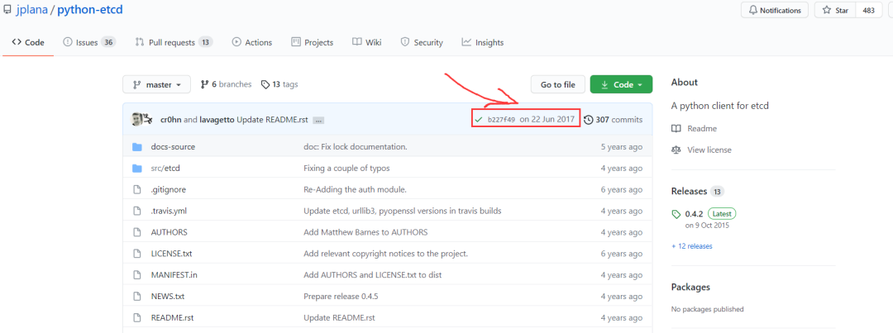893x333 pixels.
Task: Click the green commit status check mark
Action: point(479,120)
